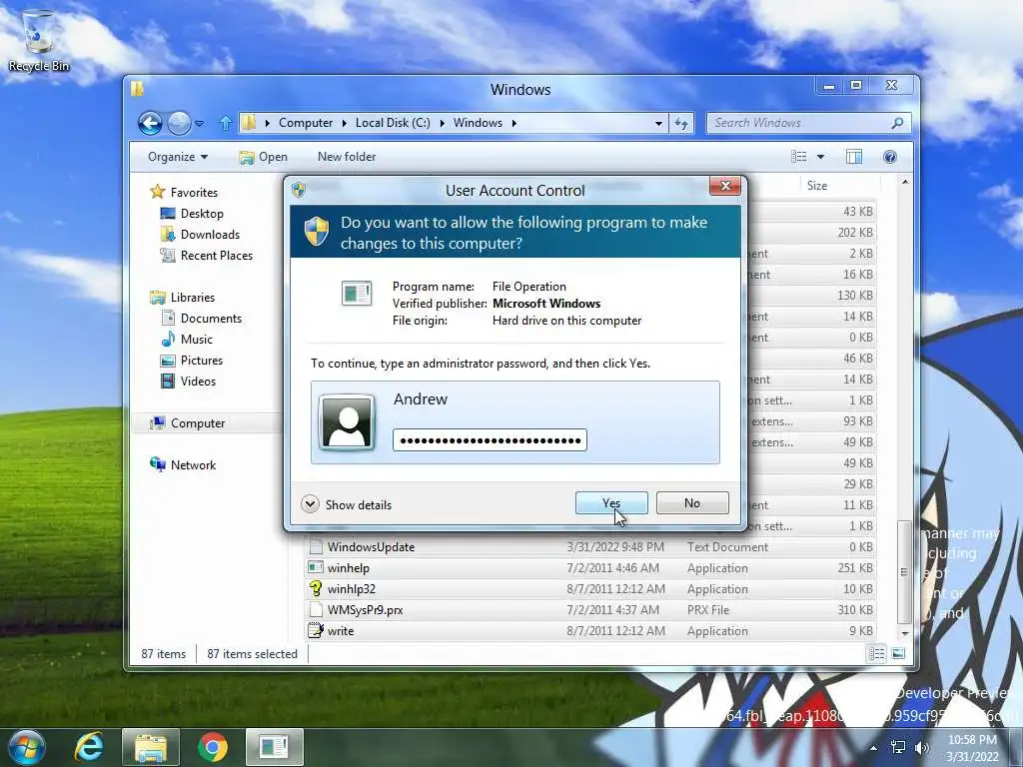1023x767 pixels.
Task: Click Yes in User Account Control
Action: tap(611, 503)
